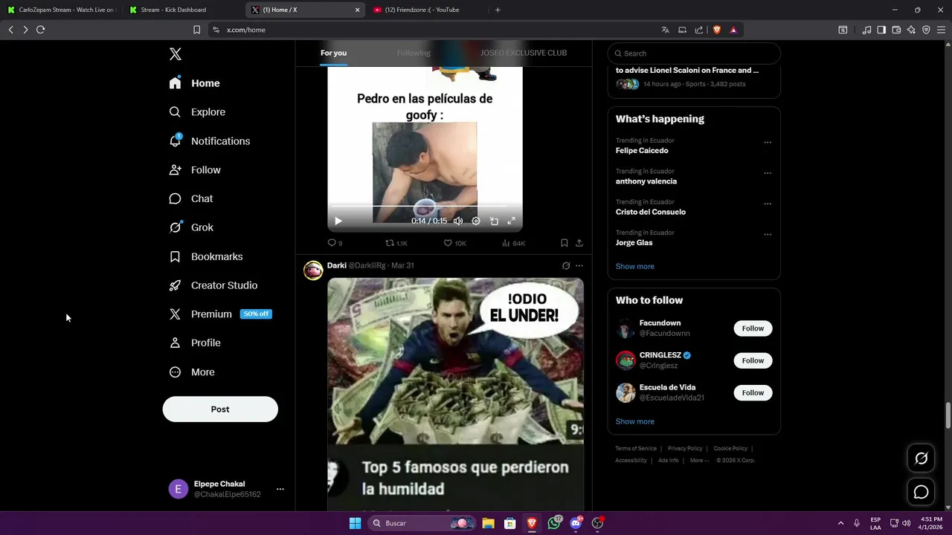Switch to JOSEO EXCLUSIVE CLUB tab

(524, 53)
